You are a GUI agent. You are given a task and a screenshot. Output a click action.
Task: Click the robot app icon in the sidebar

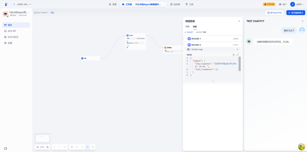[x=5, y=14]
